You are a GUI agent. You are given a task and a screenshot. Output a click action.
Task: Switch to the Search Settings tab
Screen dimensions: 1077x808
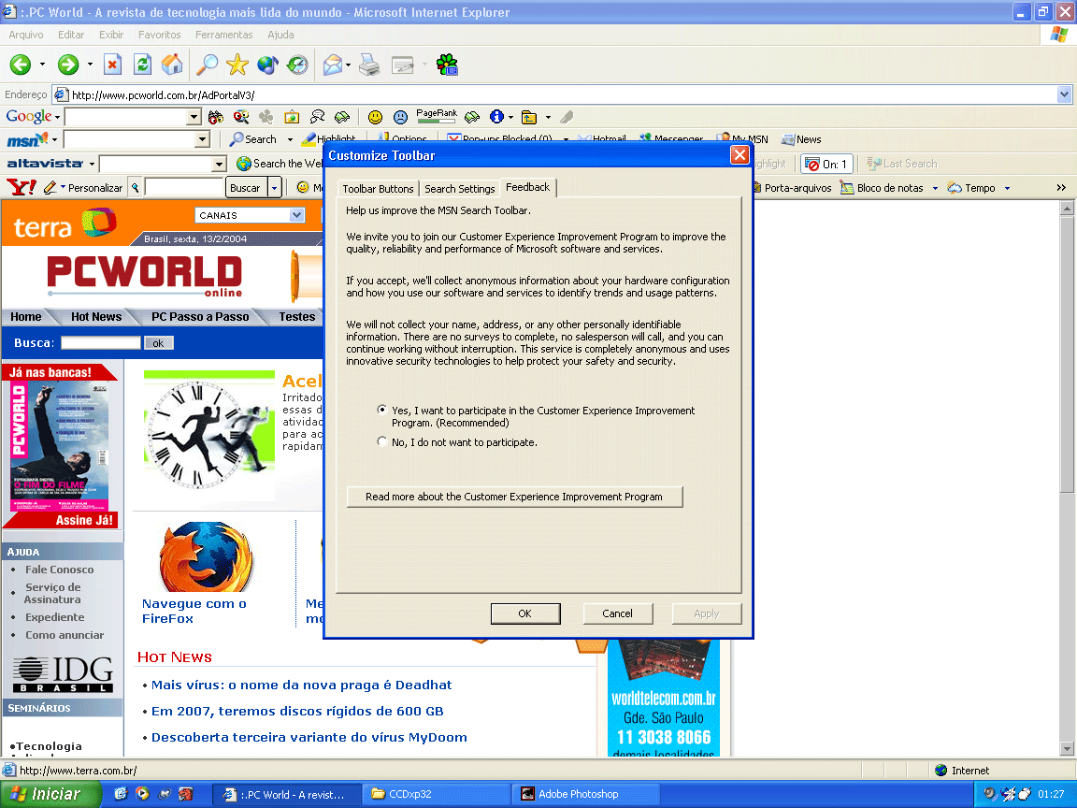point(460,189)
